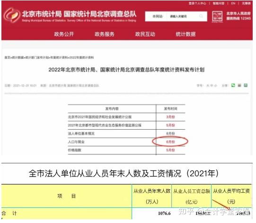The height and width of the screenshot is (223, 256).
Task: Click the 3月份 release time cell
Action: 170,117
